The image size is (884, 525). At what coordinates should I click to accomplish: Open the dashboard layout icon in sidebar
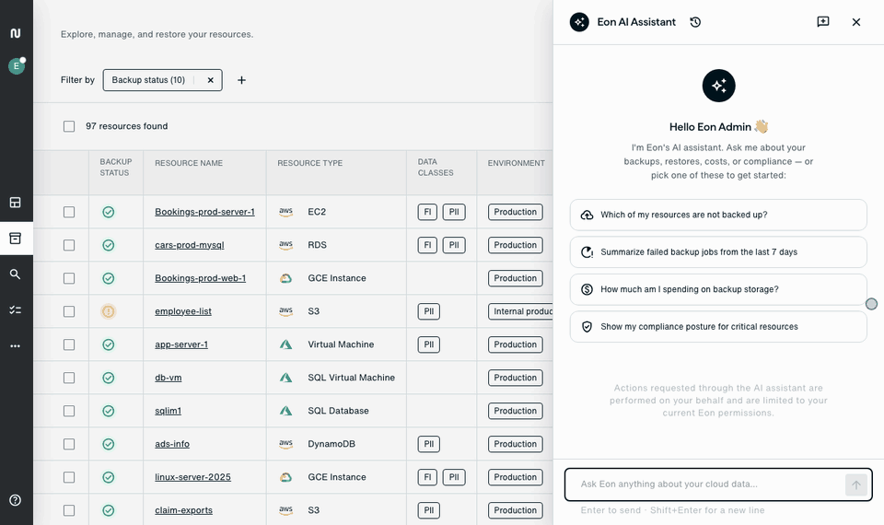[x=16, y=203]
